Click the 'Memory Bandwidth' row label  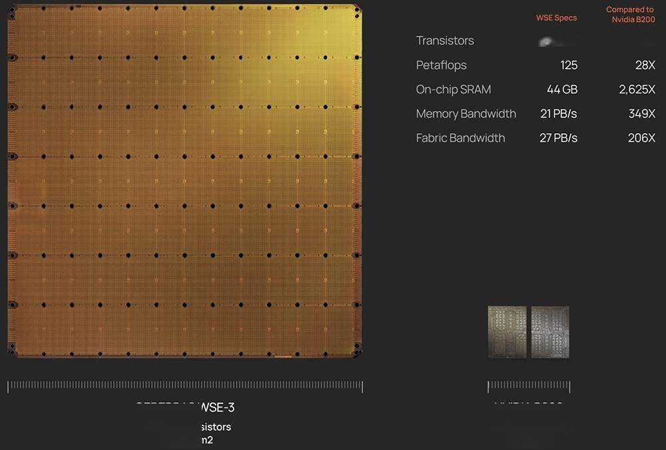(x=466, y=114)
